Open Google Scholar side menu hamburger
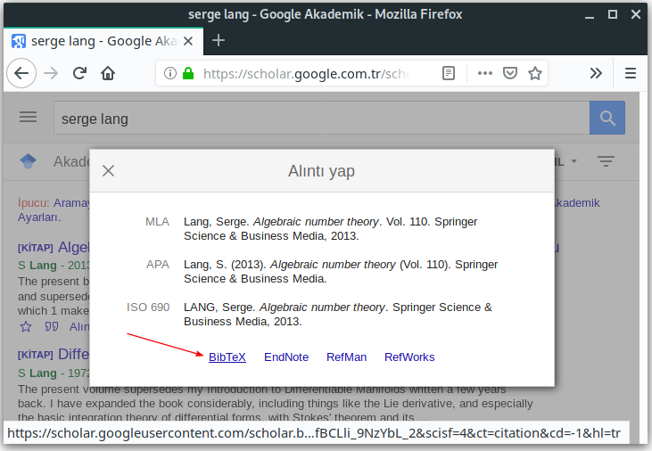 tap(28, 117)
